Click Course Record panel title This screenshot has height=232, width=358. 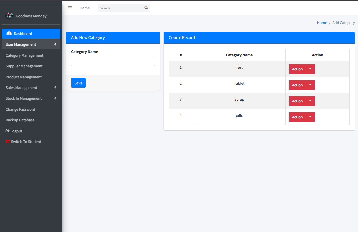(182, 38)
